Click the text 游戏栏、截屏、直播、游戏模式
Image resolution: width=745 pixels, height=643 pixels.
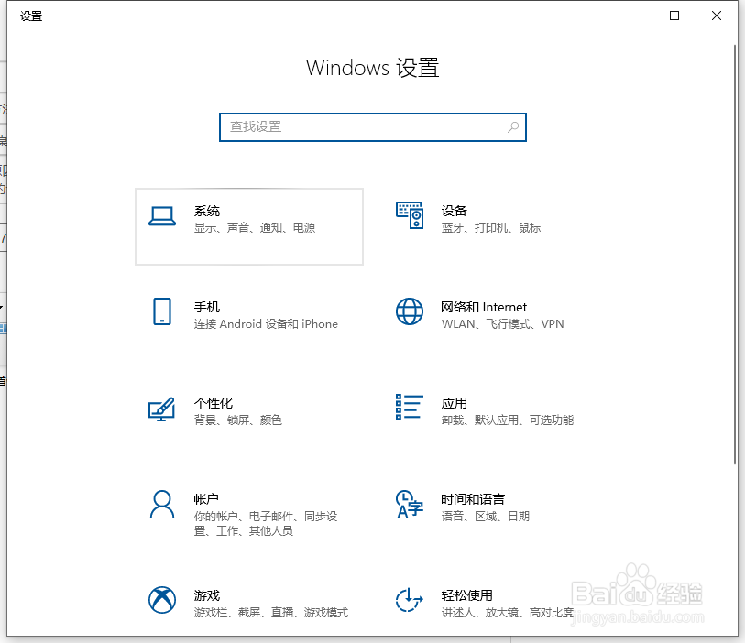click(271, 613)
